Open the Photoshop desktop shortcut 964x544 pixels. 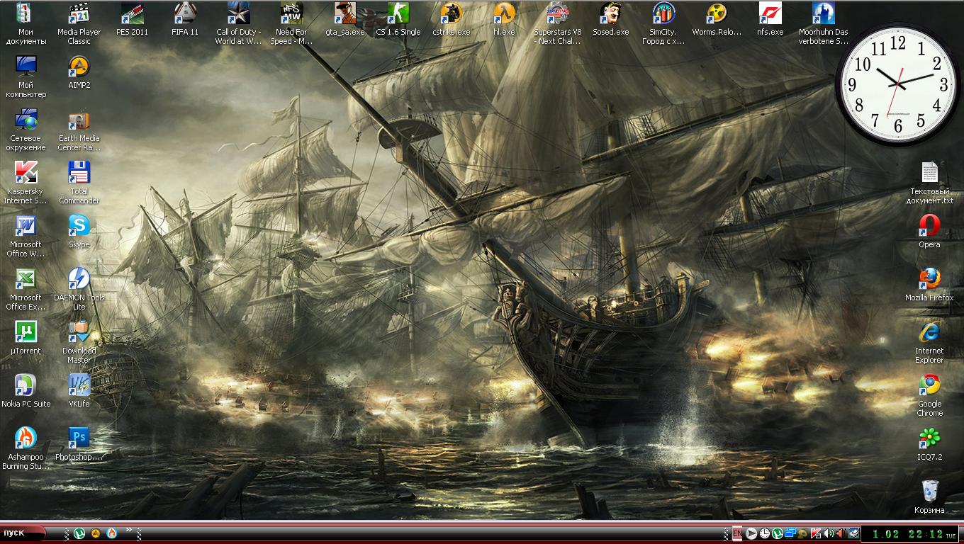tap(79, 438)
